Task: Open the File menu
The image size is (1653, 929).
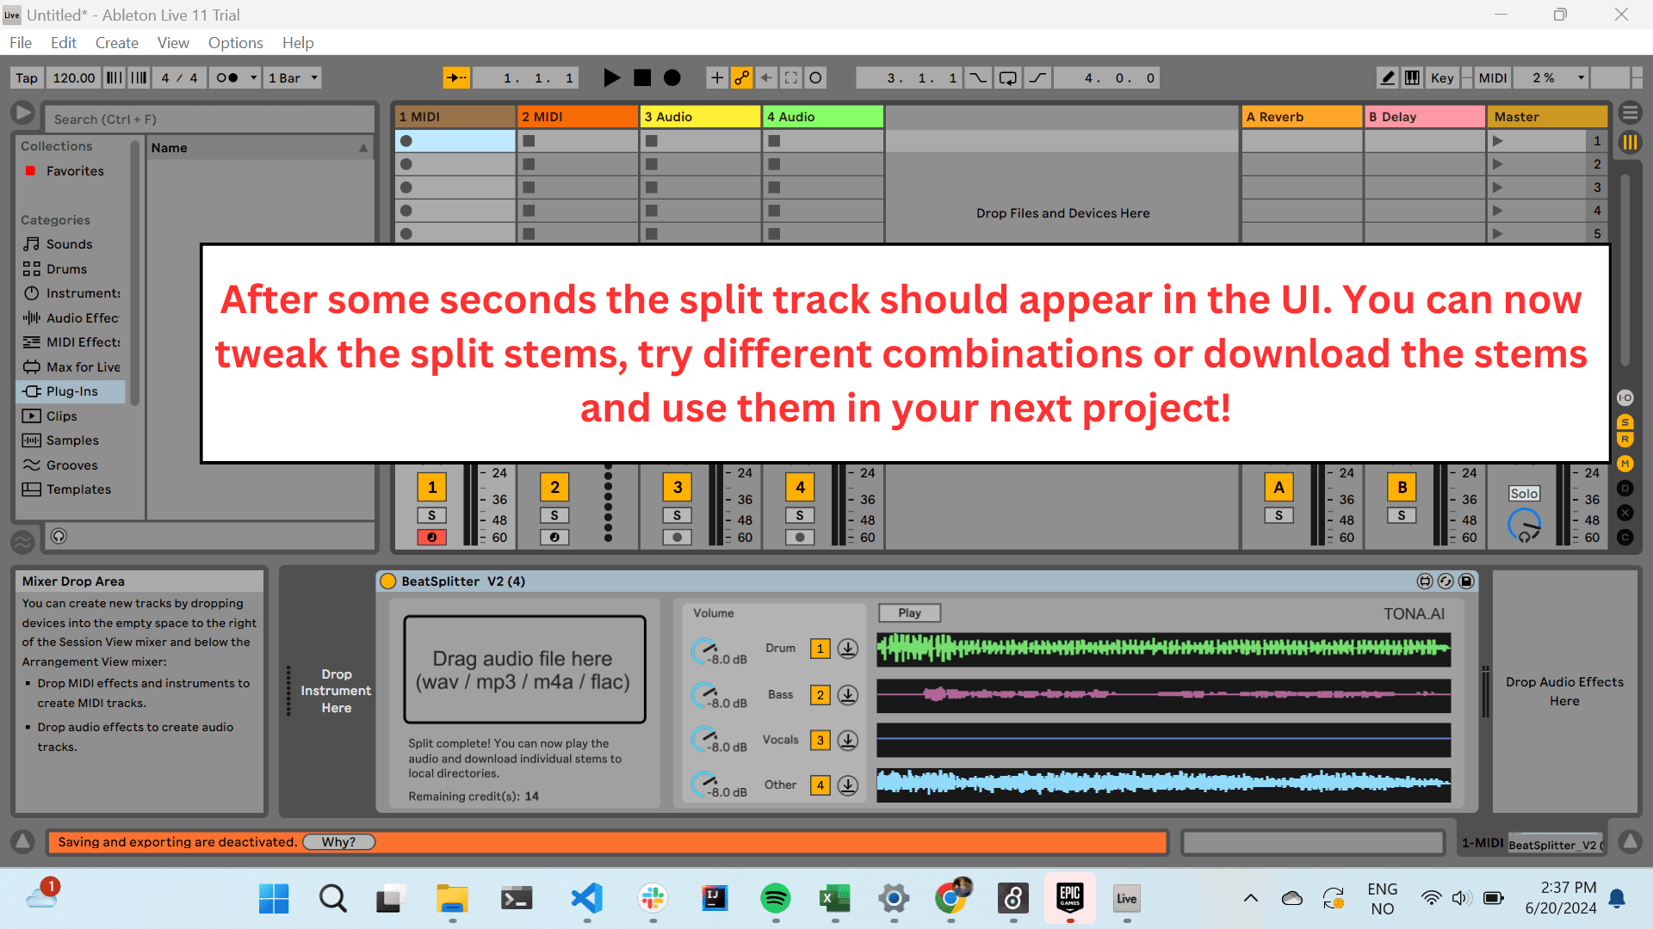Action: point(21,43)
